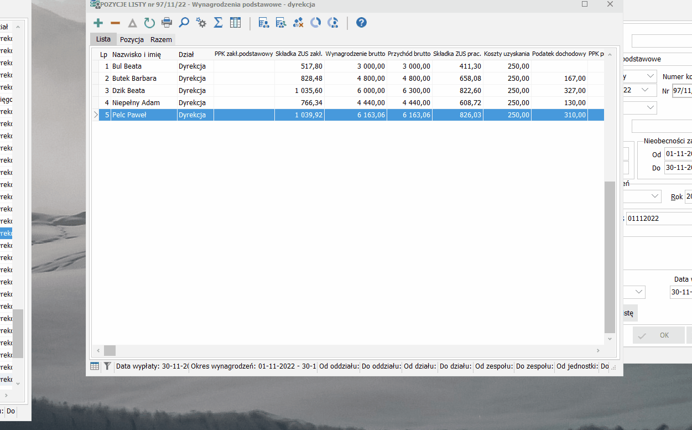Refresh the list with the circular arrow icon

(x=149, y=23)
